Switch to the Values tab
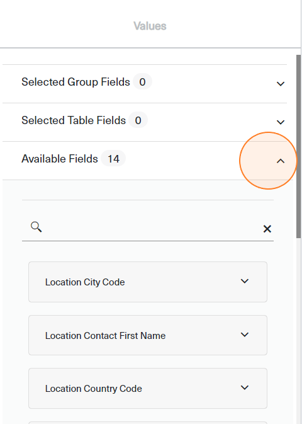 point(150,26)
